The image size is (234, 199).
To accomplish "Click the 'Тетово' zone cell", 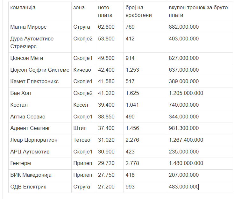I will coord(82,140).
